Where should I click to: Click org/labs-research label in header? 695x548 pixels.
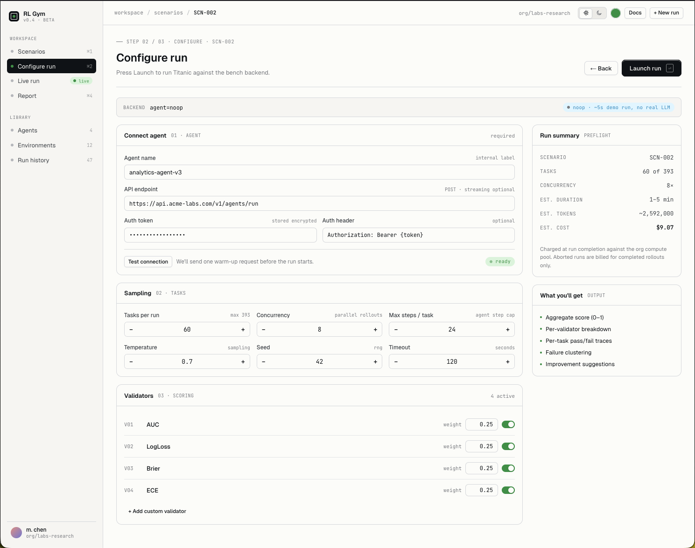(544, 13)
